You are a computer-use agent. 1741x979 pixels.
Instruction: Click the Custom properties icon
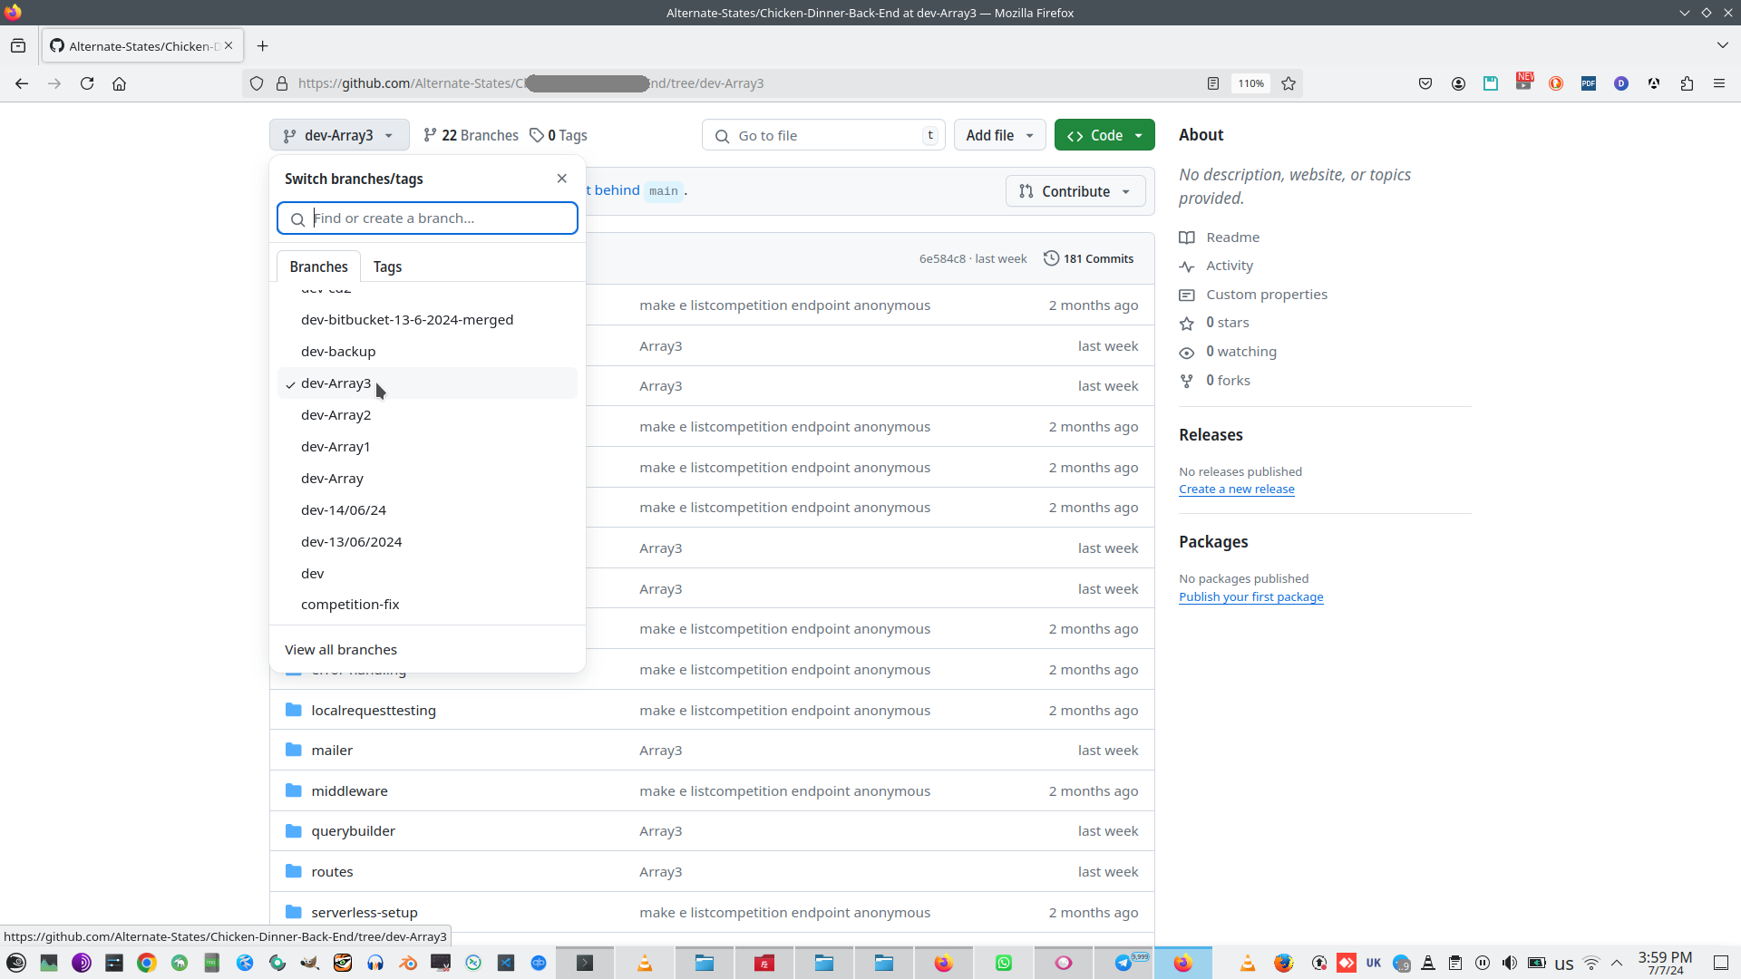[1188, 295]
